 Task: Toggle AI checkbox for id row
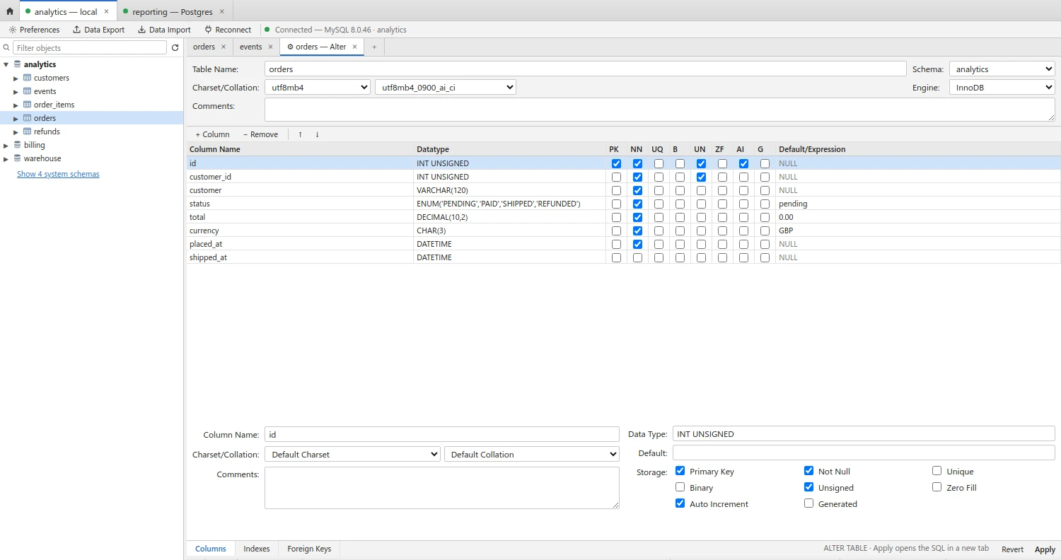click(x=743, y=163)
